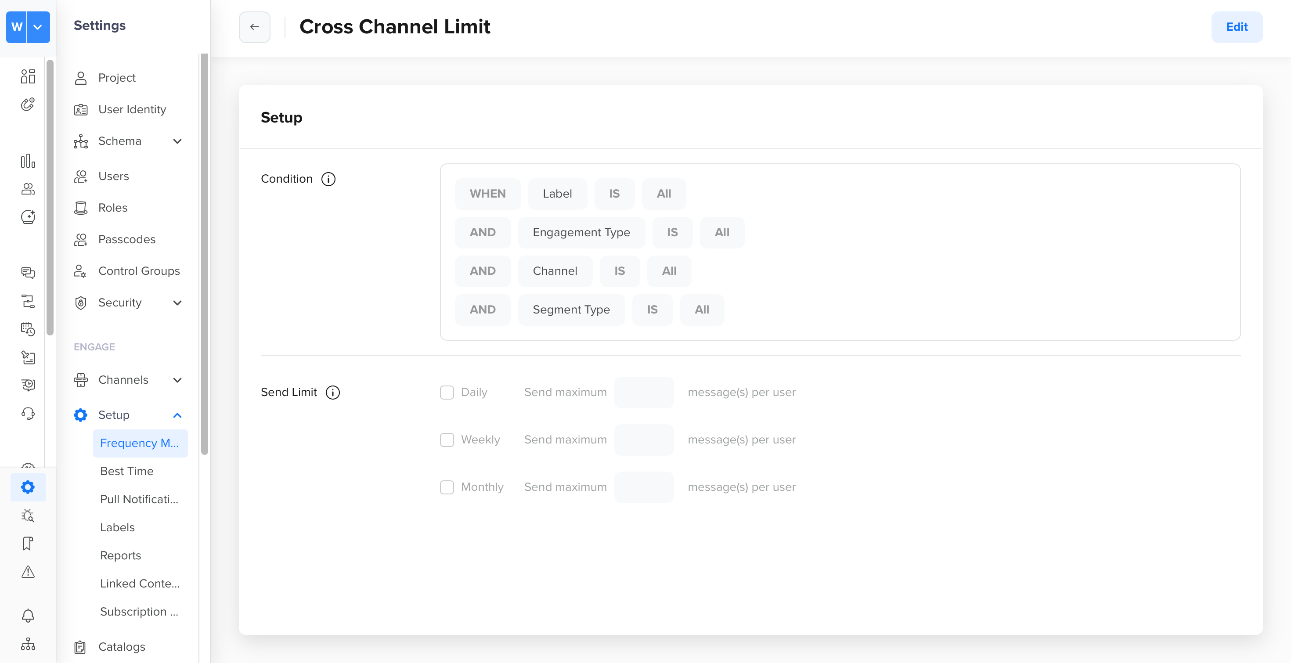Open the Label condition value All
The height and width of the screenshot is (663, 1291).
[664, 194]
